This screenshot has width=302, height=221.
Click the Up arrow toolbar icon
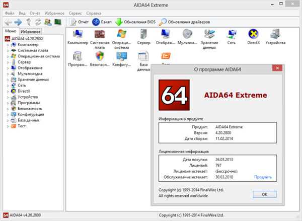pos(29,22)
